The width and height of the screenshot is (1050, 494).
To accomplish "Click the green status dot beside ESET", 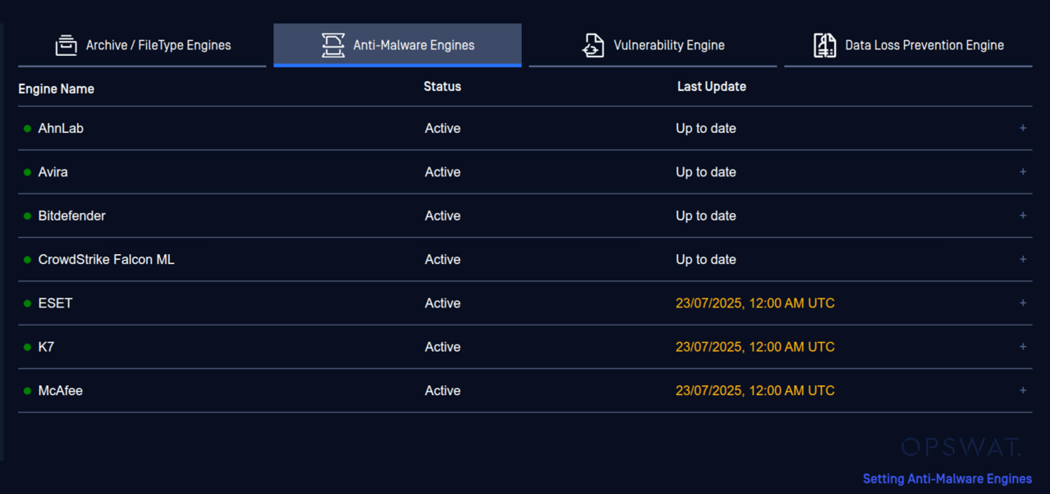I will click(x=27, y=304).
